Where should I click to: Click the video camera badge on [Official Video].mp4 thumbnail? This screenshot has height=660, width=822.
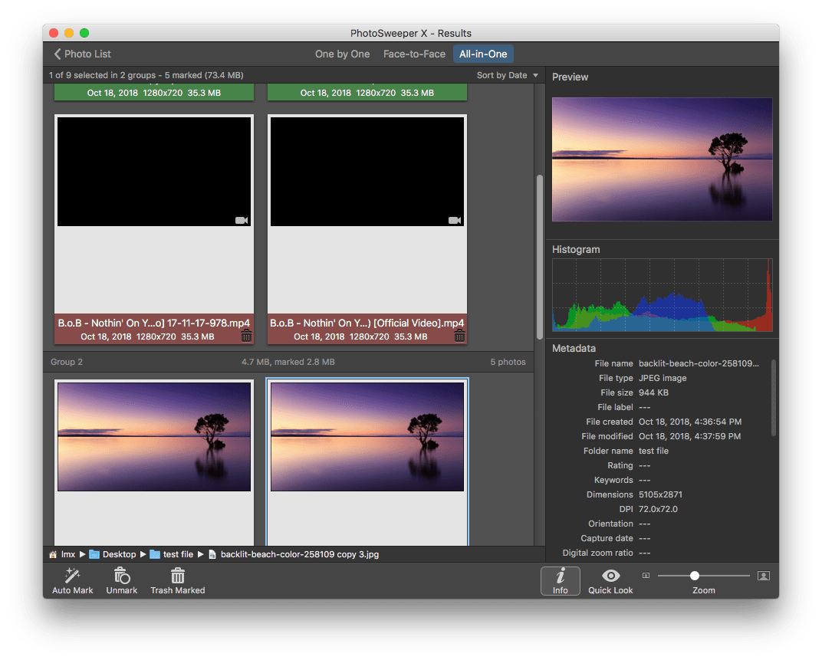(x=455, y=220)
